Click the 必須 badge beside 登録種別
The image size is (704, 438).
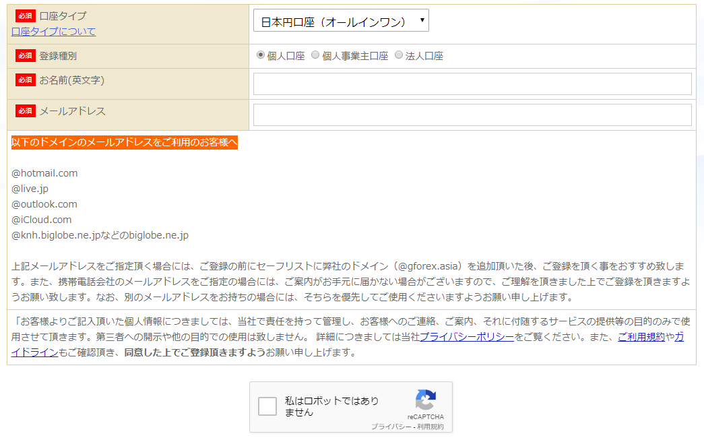tap(24, 55)
